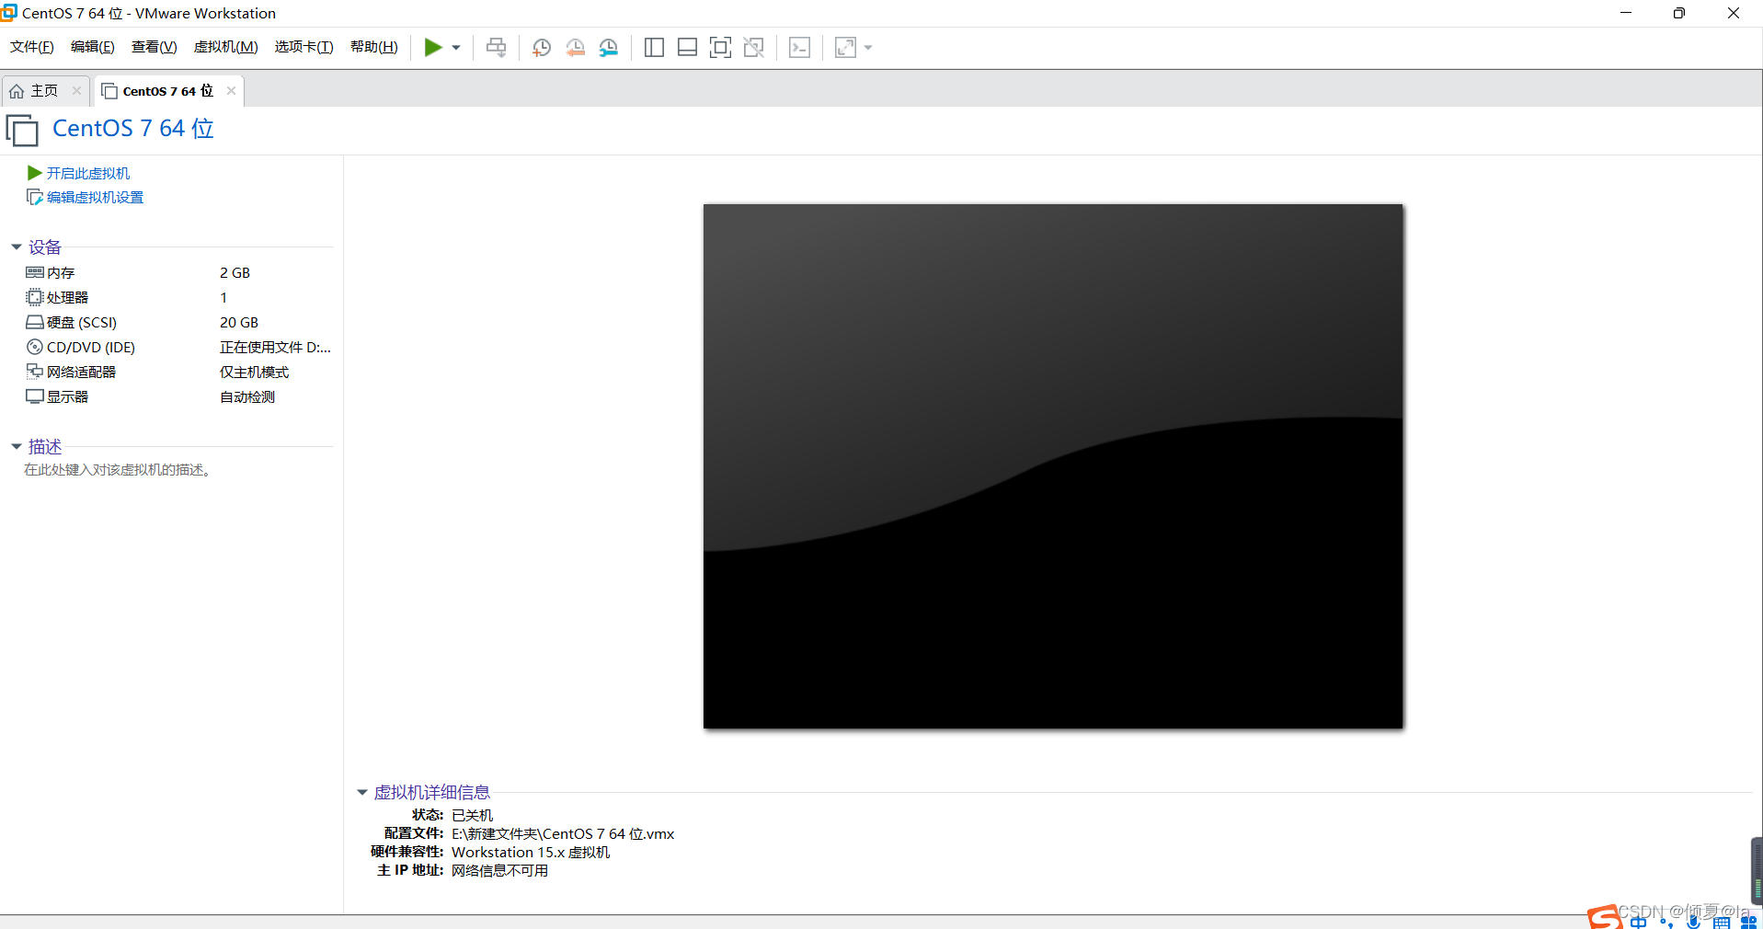Toggle the thumbnail bar view icon
Viewport: 1763px width, 929px height.
pyautogui.click(x=687, y=48)
